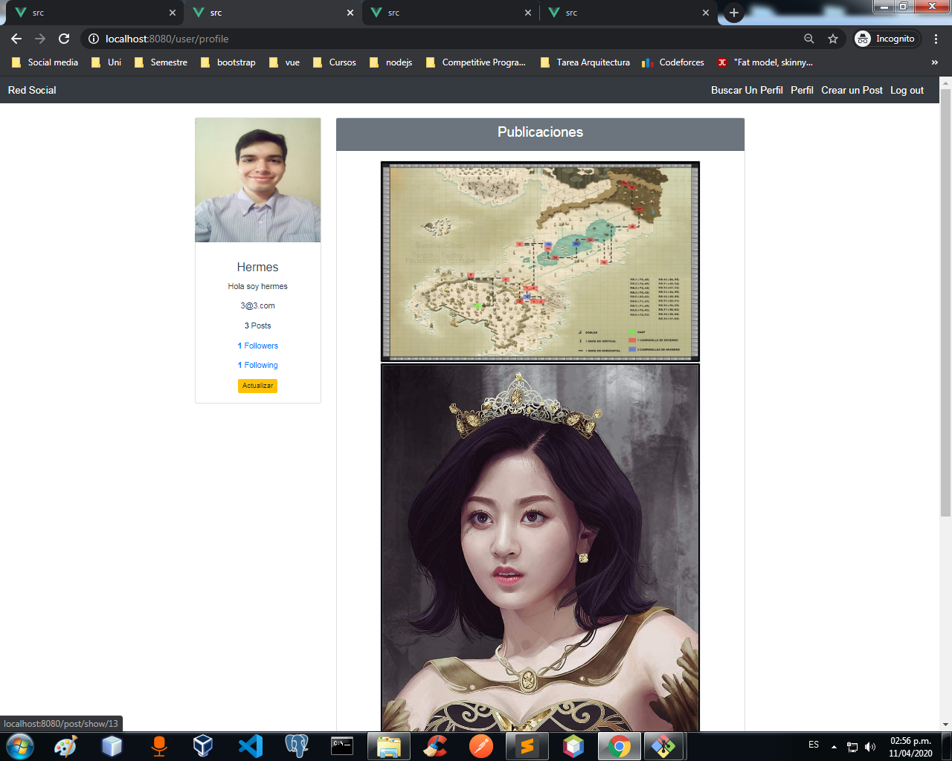Open the Cursos bookmark folder

(335, 62)
